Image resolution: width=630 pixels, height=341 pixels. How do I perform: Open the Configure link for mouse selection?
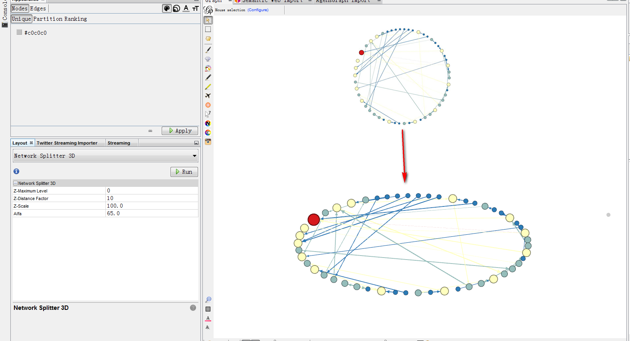coord(258,10)
